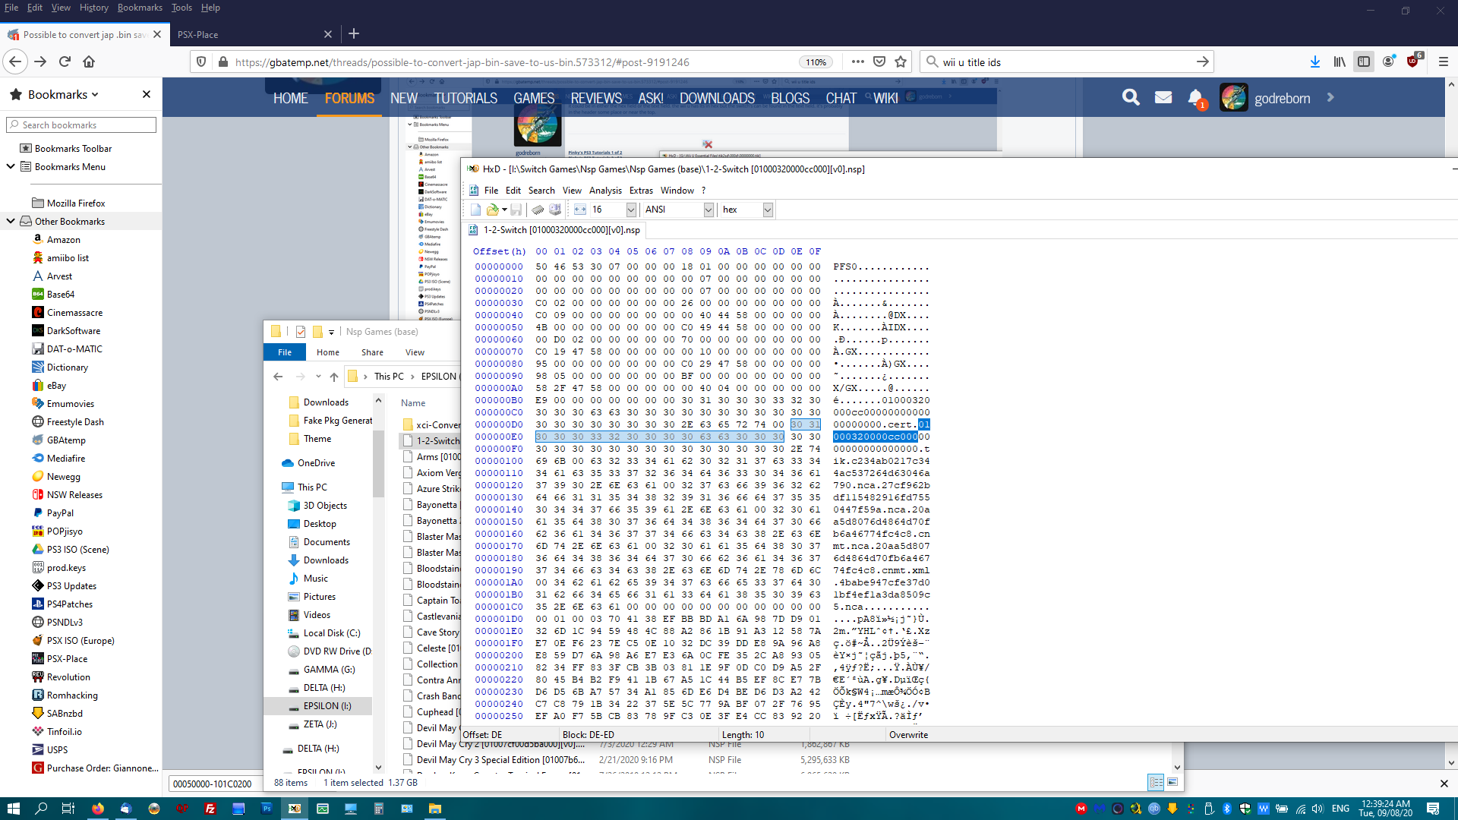Switch Explorer to large icons view

1172,782
